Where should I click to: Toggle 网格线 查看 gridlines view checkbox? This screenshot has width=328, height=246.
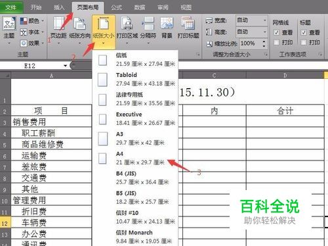[276, 32]
